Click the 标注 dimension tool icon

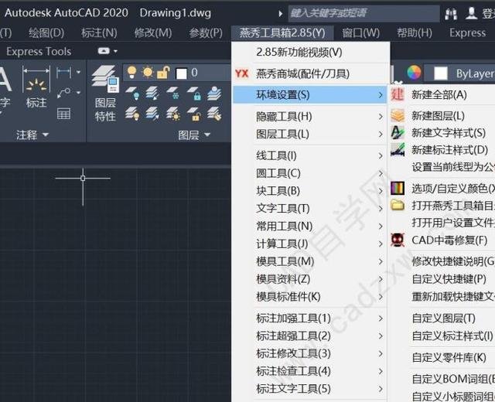pos(36,80)
